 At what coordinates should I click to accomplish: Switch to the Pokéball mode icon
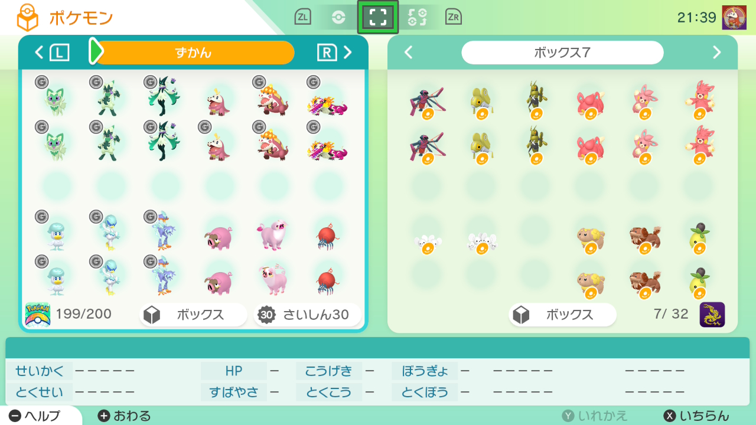pos(338,17)
